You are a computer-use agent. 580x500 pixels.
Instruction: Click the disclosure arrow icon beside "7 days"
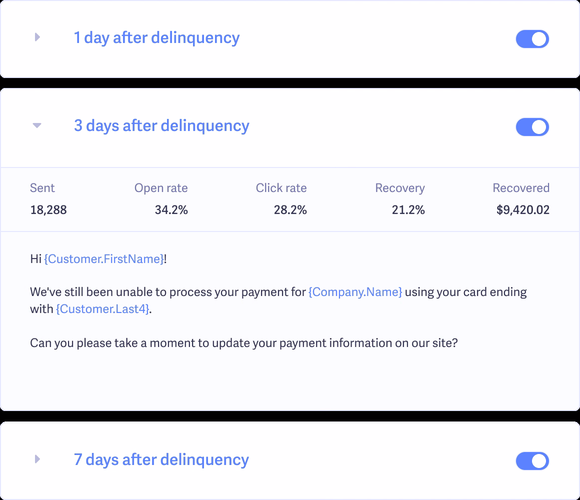click(x=37, y=459)
